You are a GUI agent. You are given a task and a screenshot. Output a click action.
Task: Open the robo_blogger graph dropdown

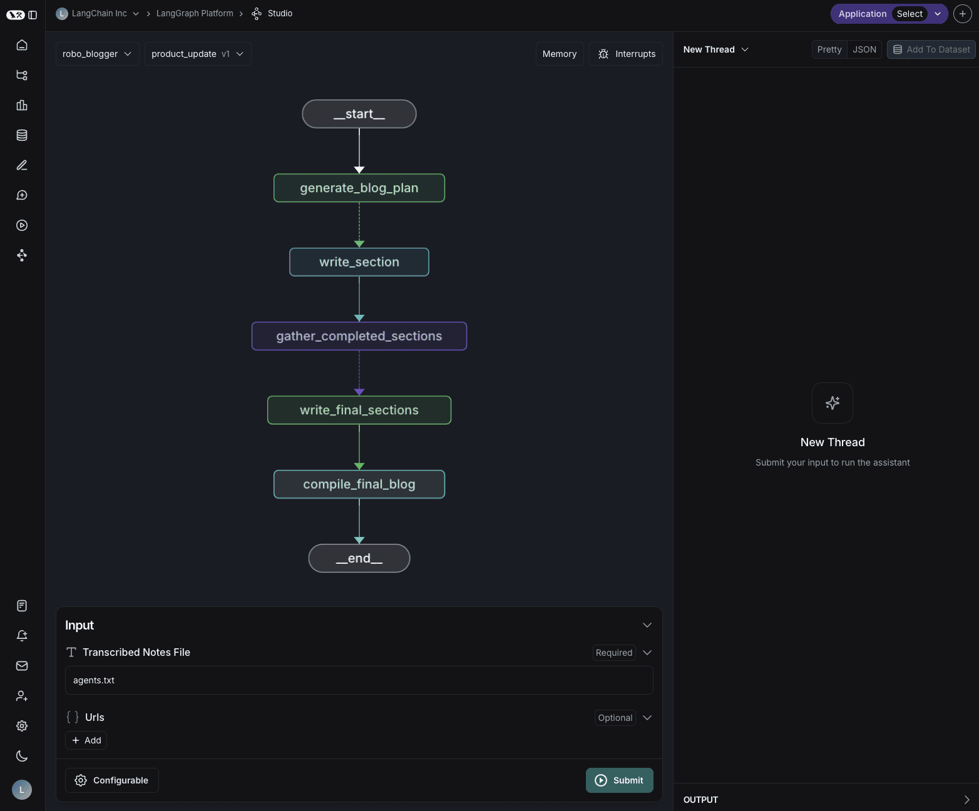point(98,54)
